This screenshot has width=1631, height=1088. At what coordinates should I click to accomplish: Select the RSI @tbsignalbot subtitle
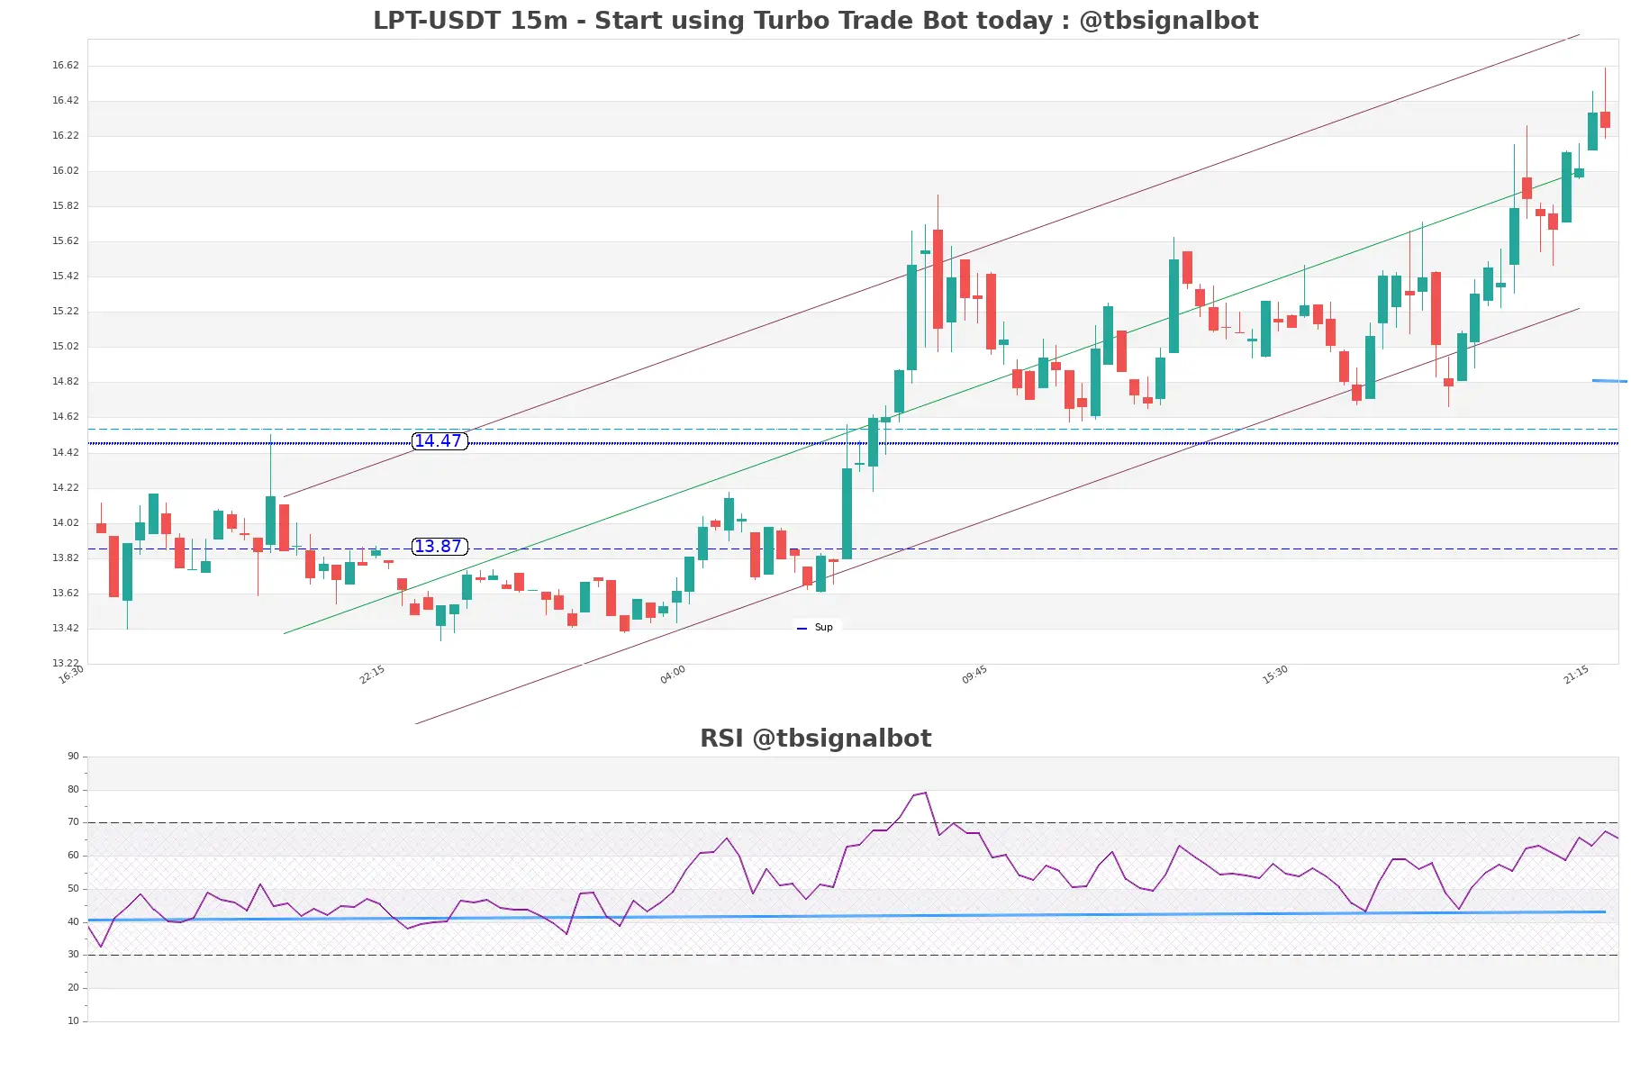815,739
